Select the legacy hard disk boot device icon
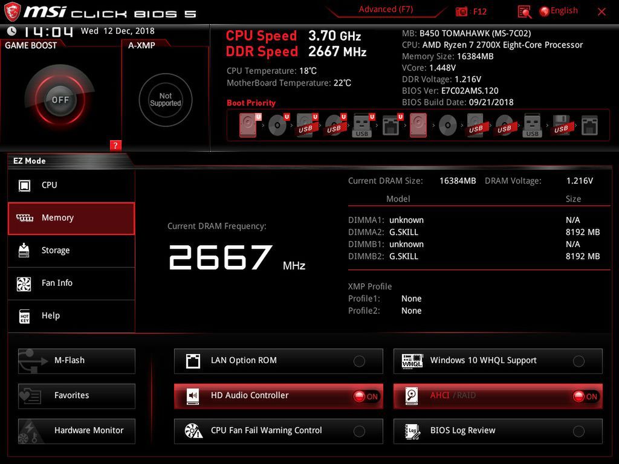The height and width of the screenshot is (464, 619). (x=418, y=125)
